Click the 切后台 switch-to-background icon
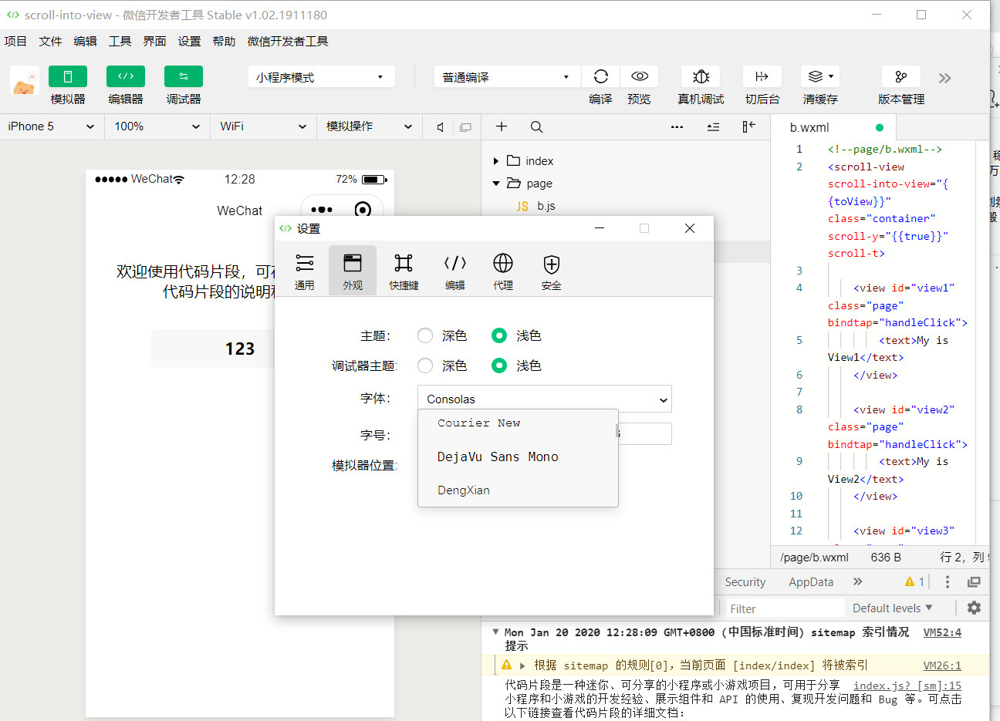 point(762,76)
